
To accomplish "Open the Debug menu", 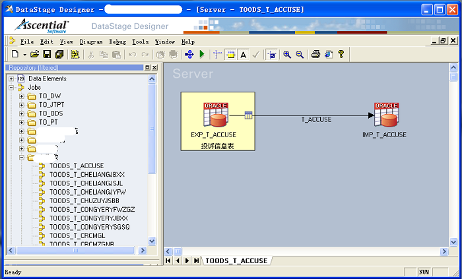I will click(x=117, y=42).
